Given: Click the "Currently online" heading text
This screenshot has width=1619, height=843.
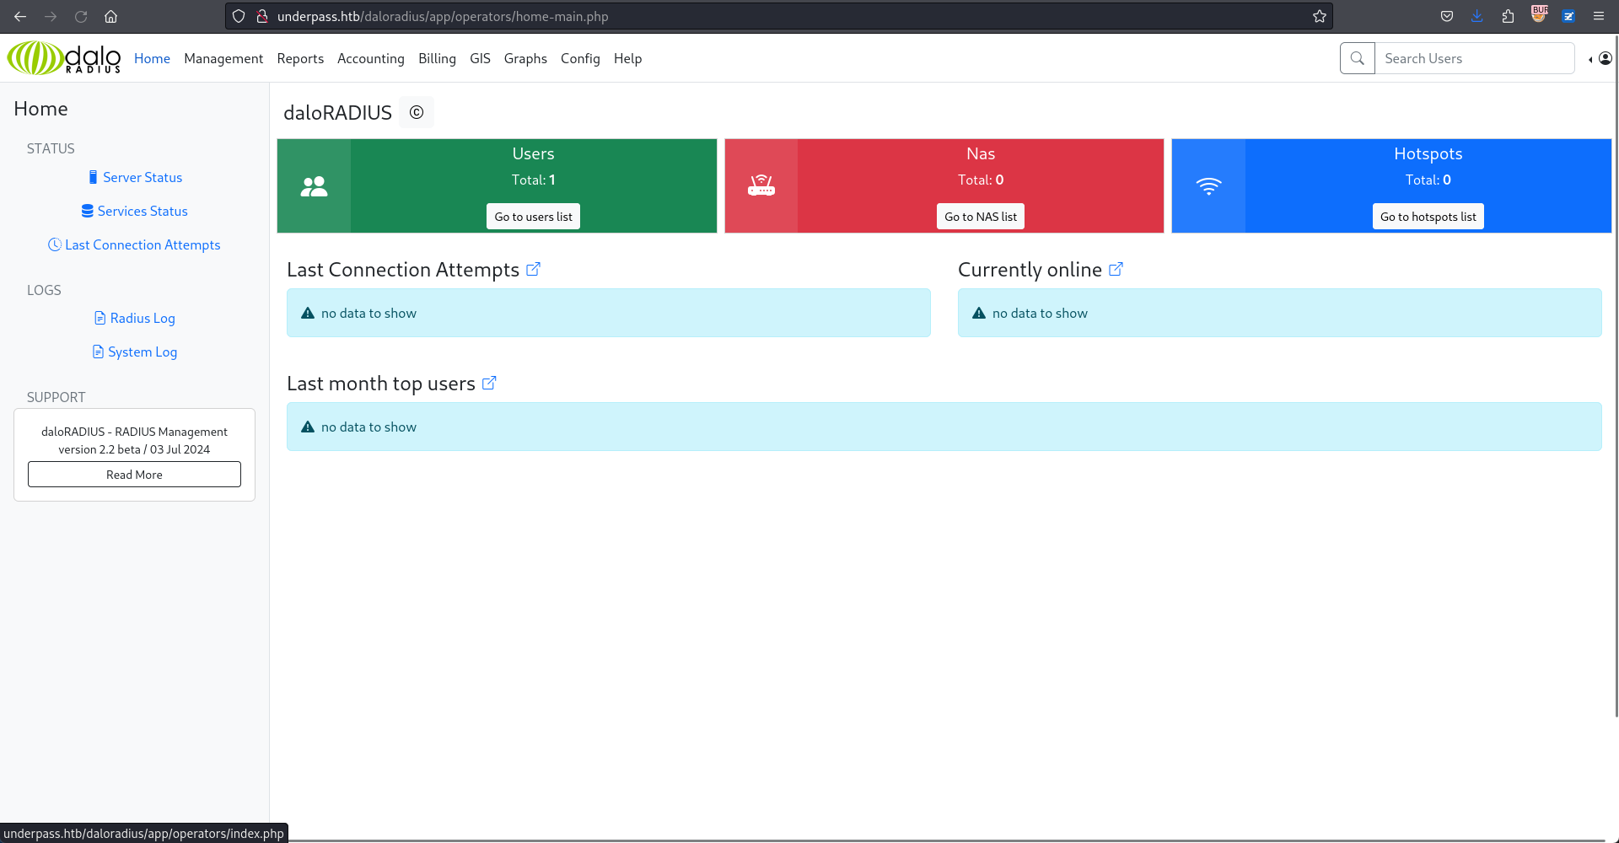Looking at the screenshot, I should (x=1030, y=269).
